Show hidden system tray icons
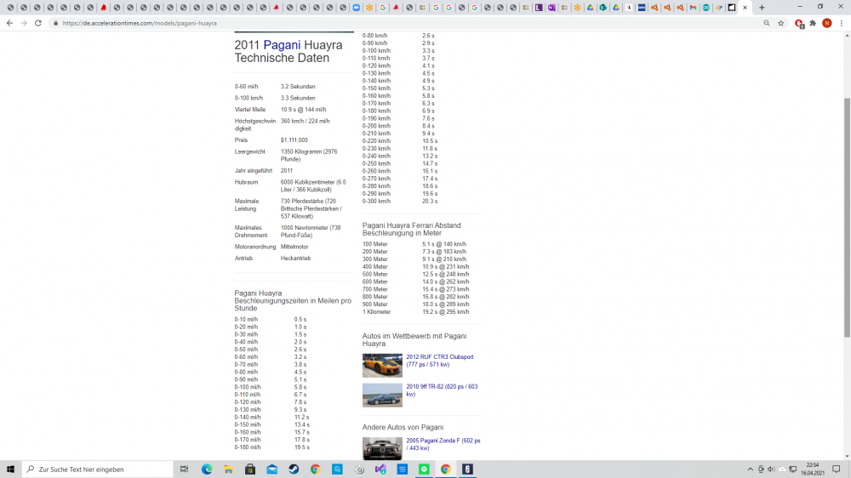 coord(750,469)
